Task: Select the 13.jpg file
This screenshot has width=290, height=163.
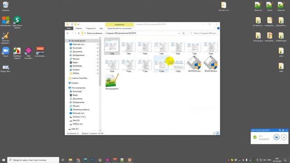Action: (178, 65)
